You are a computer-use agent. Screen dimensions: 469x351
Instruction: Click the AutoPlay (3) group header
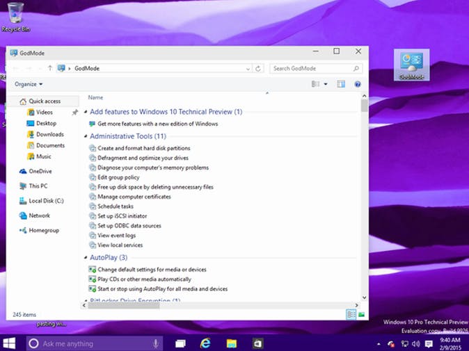pyautogui.click(x=109, y=257)
